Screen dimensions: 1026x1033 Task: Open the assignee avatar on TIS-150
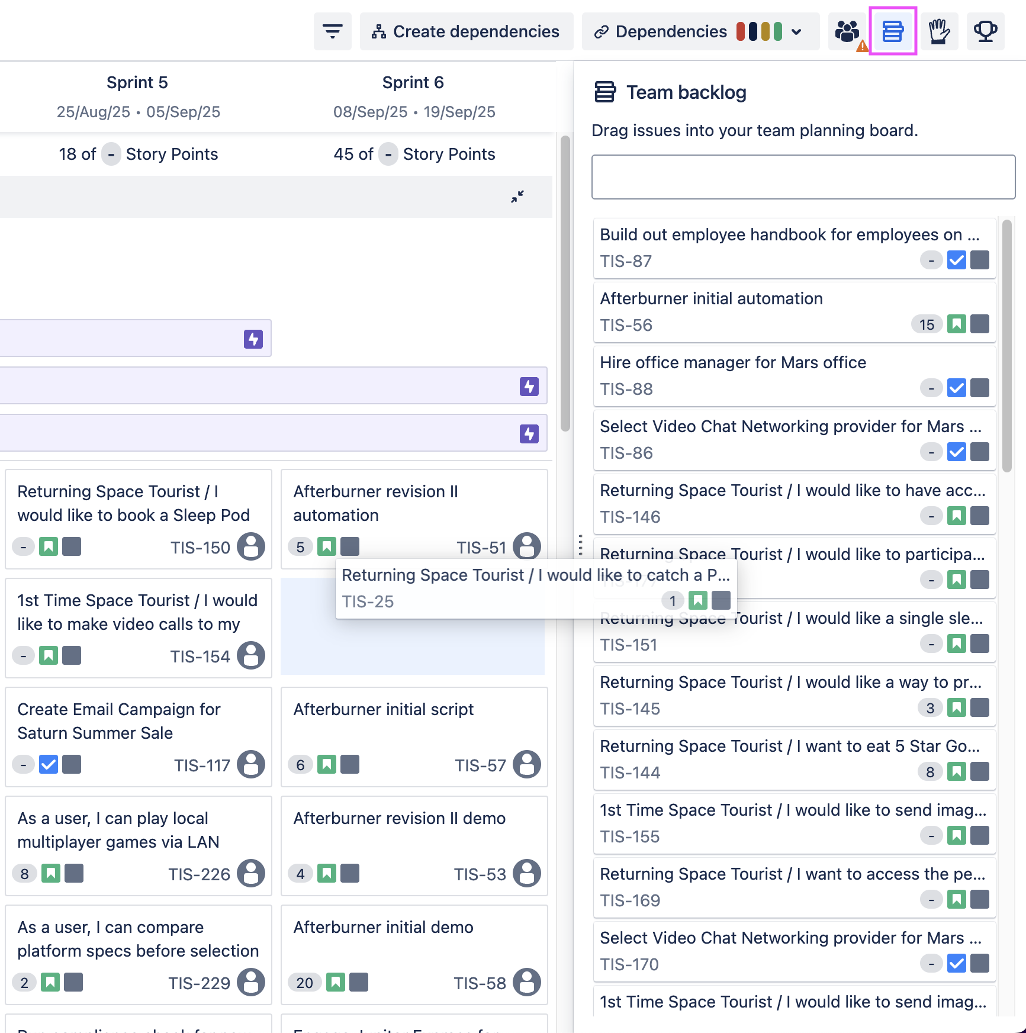(x=251, y=546)
